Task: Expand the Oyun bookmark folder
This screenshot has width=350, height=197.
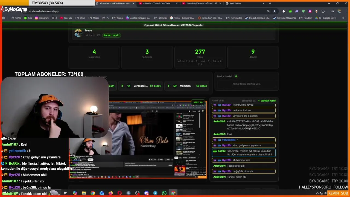Action: [x=80, y=18]
